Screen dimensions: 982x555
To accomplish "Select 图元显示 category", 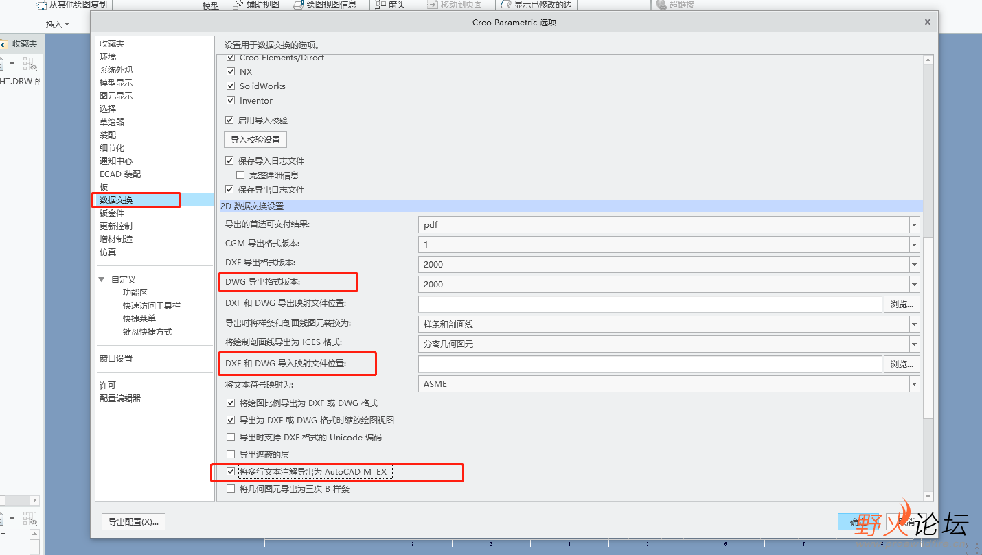I will point(116,95).
